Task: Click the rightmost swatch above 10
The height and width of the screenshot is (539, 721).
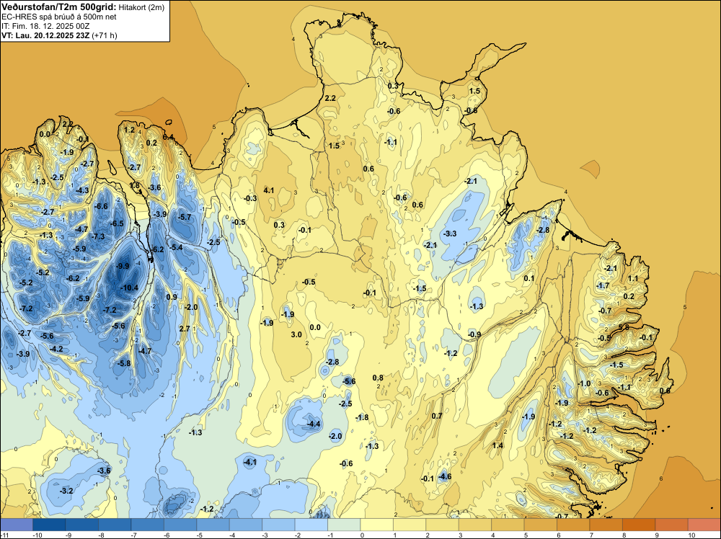Action: pyautogui.click(x=704, y=525)
